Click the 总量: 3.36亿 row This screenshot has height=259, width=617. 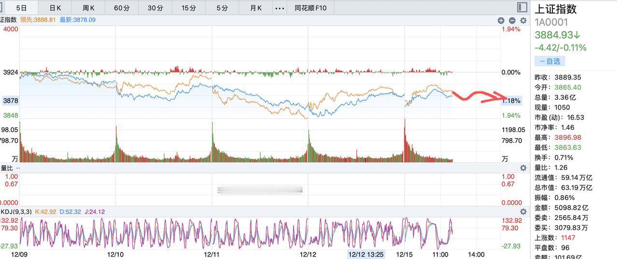(x=555, y=97)
